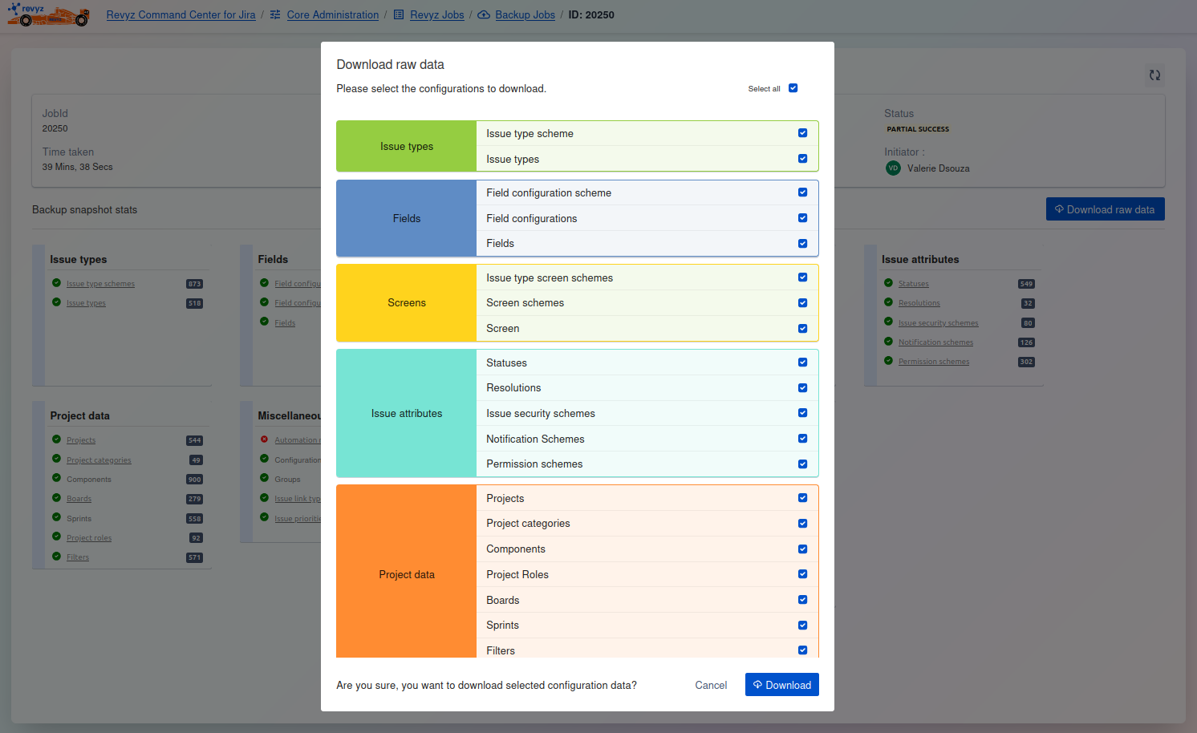Image resolution: width=1197 pixels, height=733 pixels.
Task: Click green check icon beside Projects link
Action: 56,439
